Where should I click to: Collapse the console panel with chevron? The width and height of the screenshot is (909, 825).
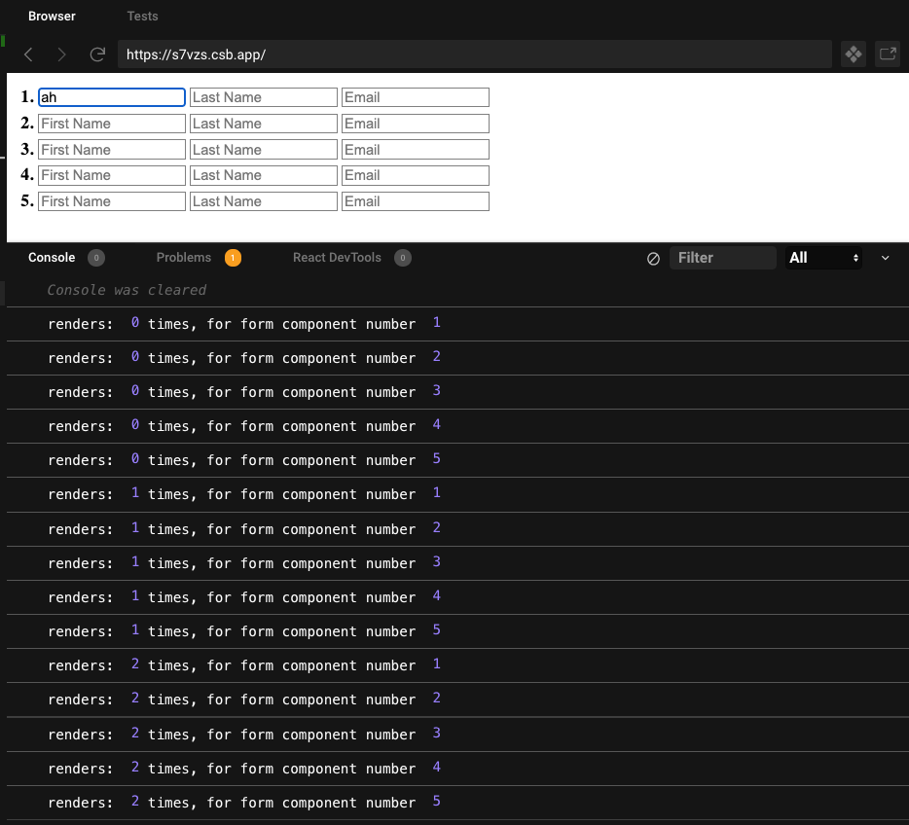point(885,258)
